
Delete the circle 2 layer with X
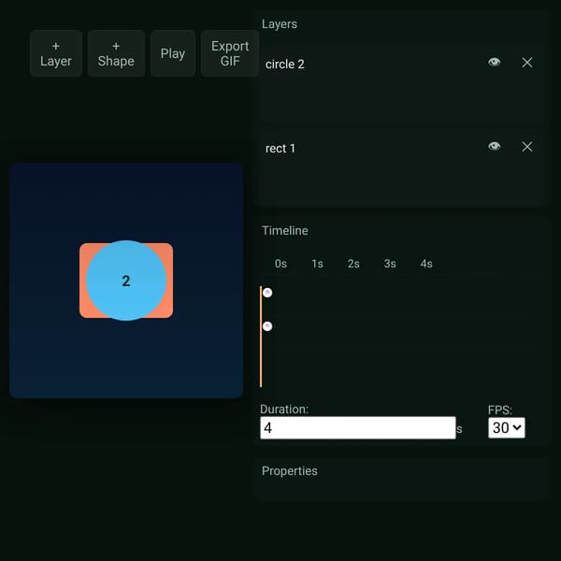(527, 63)
